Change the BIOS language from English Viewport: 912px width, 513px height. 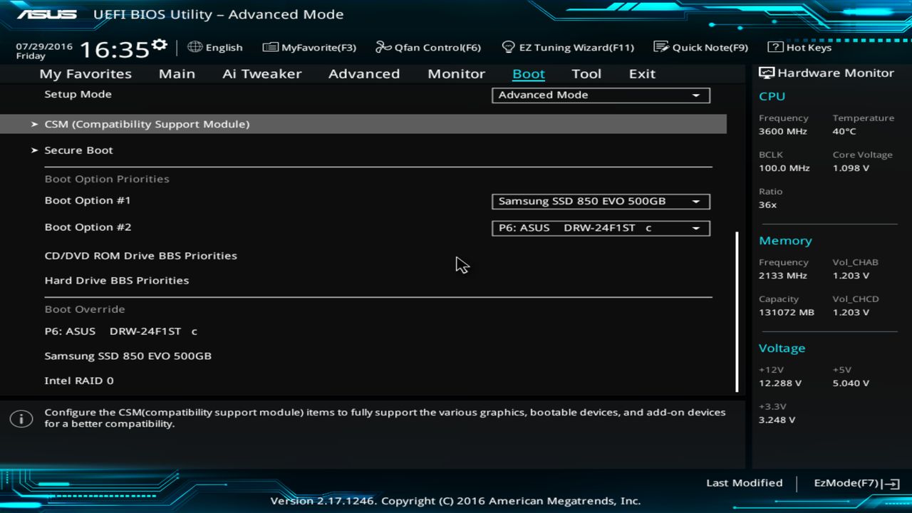[x=215, y=47]
